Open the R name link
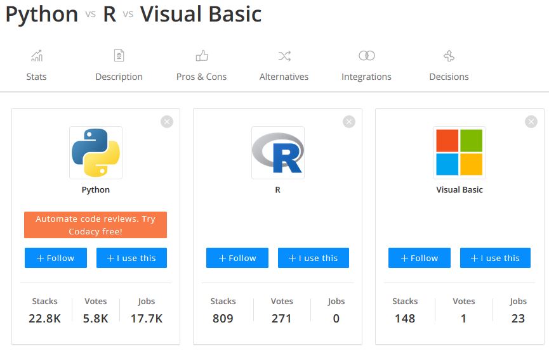 click(x=277, y=190)
